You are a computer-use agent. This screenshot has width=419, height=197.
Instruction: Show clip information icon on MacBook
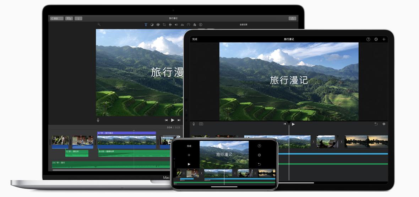click(x=201, y=24)
